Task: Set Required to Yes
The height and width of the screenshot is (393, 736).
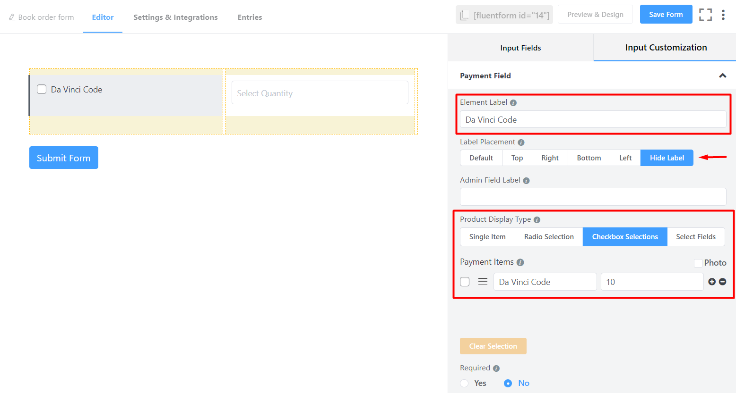Action: [x=464, y=383]
